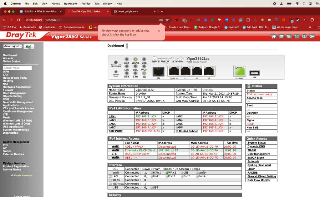Open the manual book icon
The width and height of the screenshot is (320, 197).
tap(304, 37)
